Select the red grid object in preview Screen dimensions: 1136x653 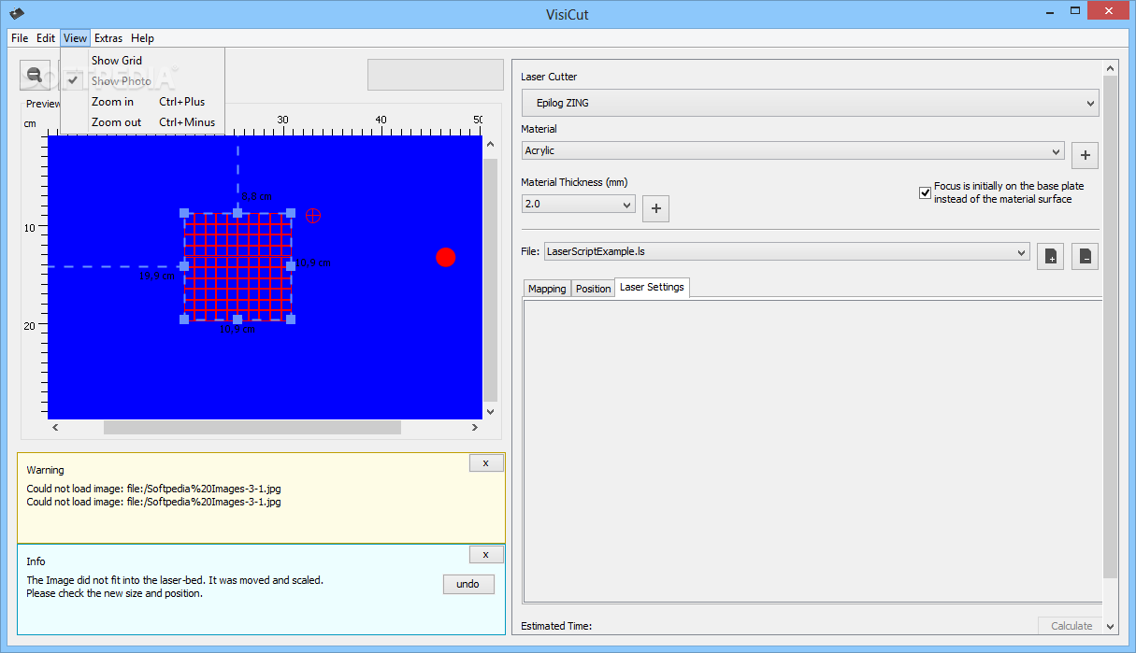pyautogui.click(x=237, y=266)
